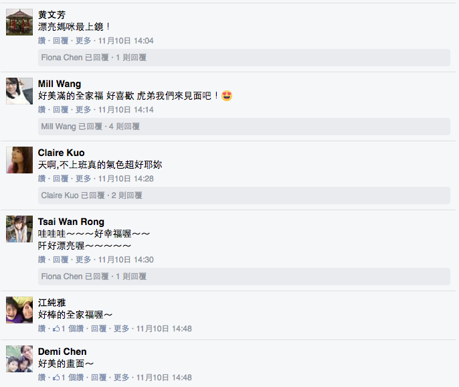The width and height of the screenshot is (459, 387).
Task: Expand the 4 replies under Mill Wang
Action: coord(90,127)
